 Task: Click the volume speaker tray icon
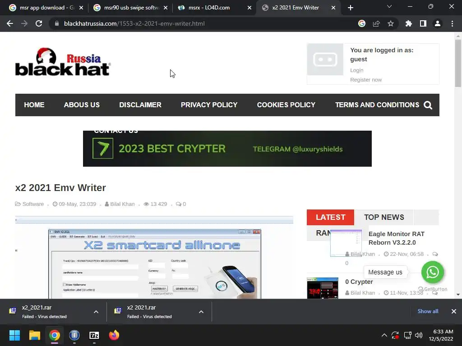click(419, 335)
